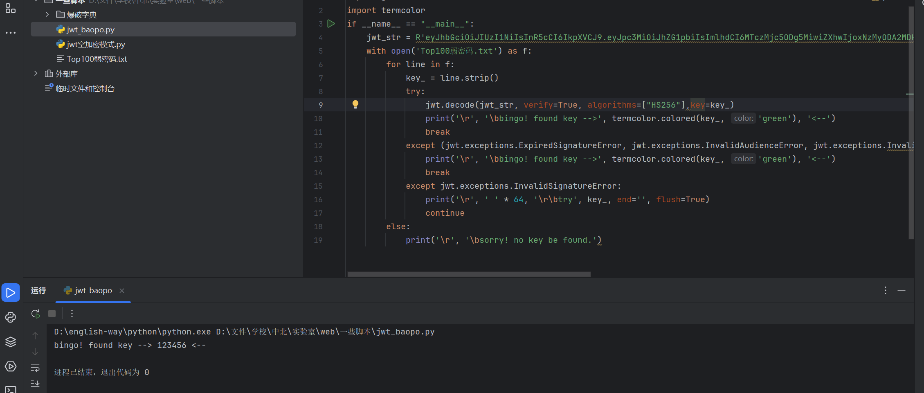Open the Python Packages layers icon

click(11, 342)
